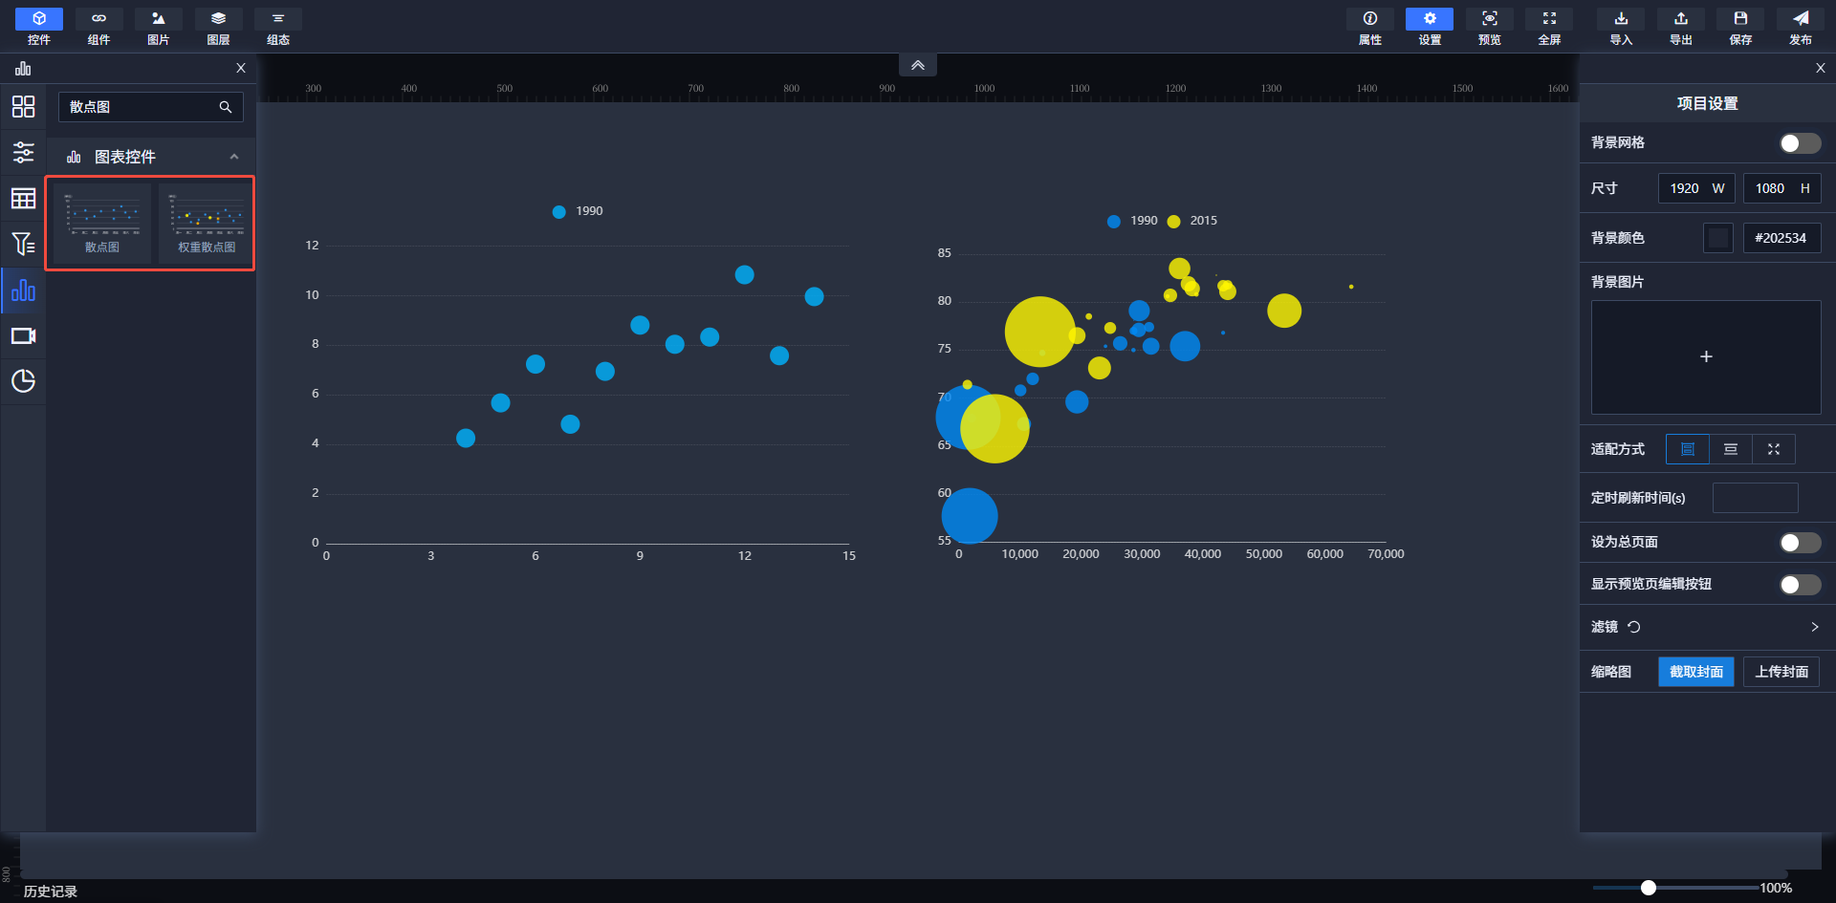The image size is (1836, 903).
Task: Open the 背景颜色 color swatch
Action: [1717, 238]
